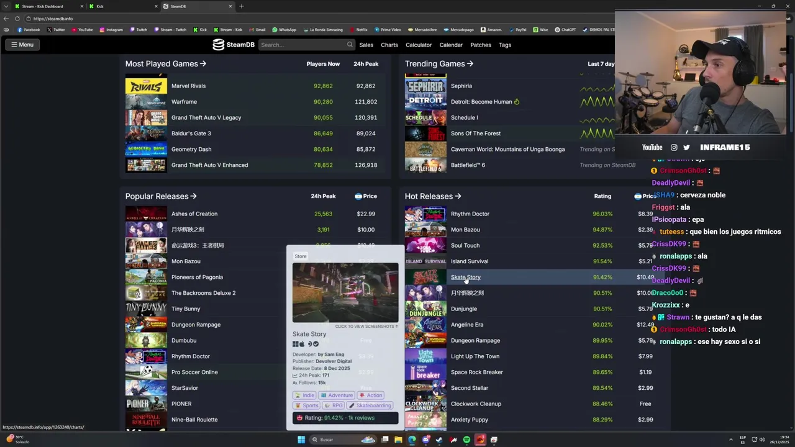The width and height of the screenshot is (795, 447).
Task: Open Detroit: Become Human in Trending
Action: coord(481,102)
